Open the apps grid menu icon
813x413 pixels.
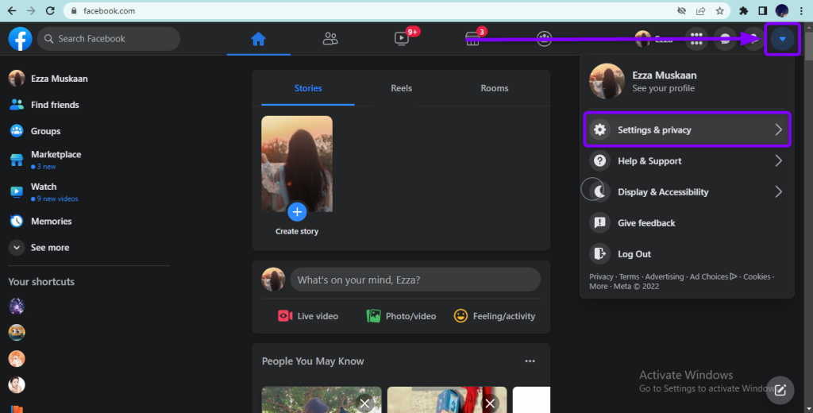(x=696, y=39)
